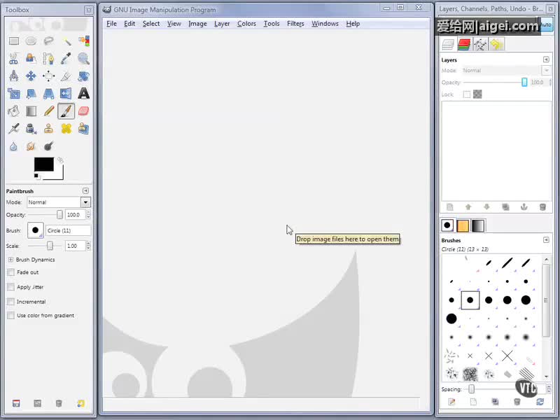Select the Text tool
The width and height of the screenshot is (560, 420).
click(x=83, y=93)
